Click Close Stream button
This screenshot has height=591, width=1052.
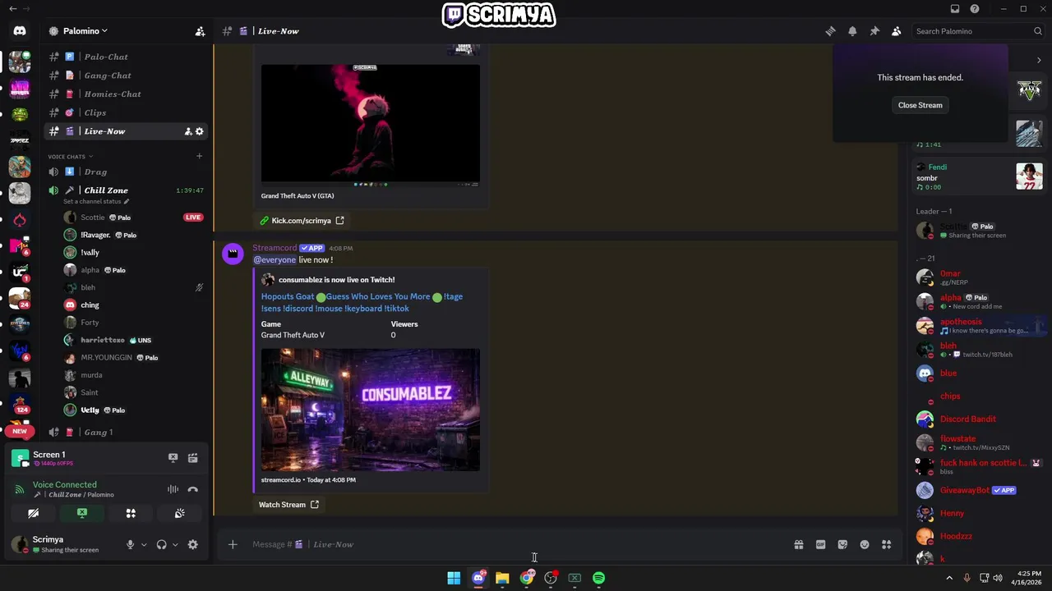click(x=920, y=105)
